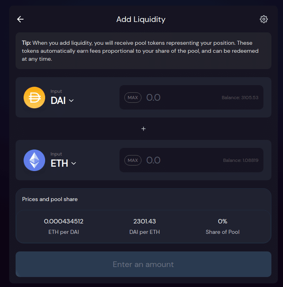
Task: Click the DAI balance 3105.53 text
Action: (240, 98)
